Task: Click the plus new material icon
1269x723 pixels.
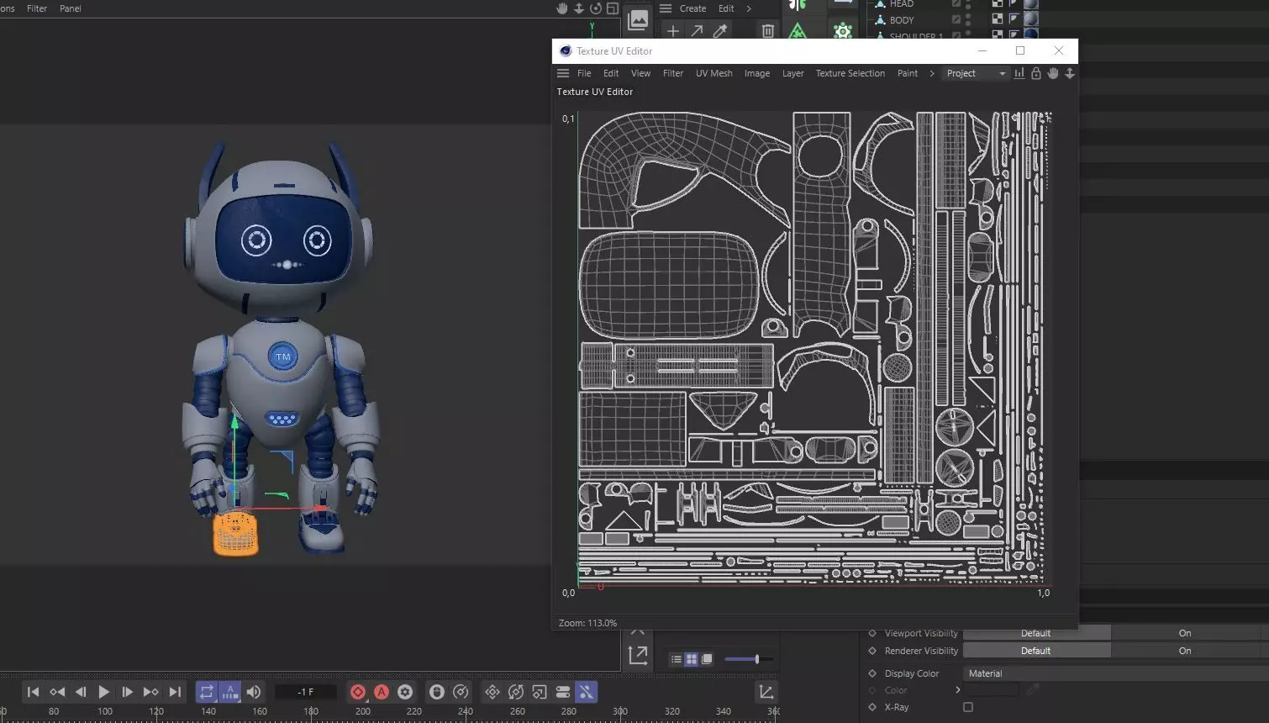Action: click(x=673, y=31)
